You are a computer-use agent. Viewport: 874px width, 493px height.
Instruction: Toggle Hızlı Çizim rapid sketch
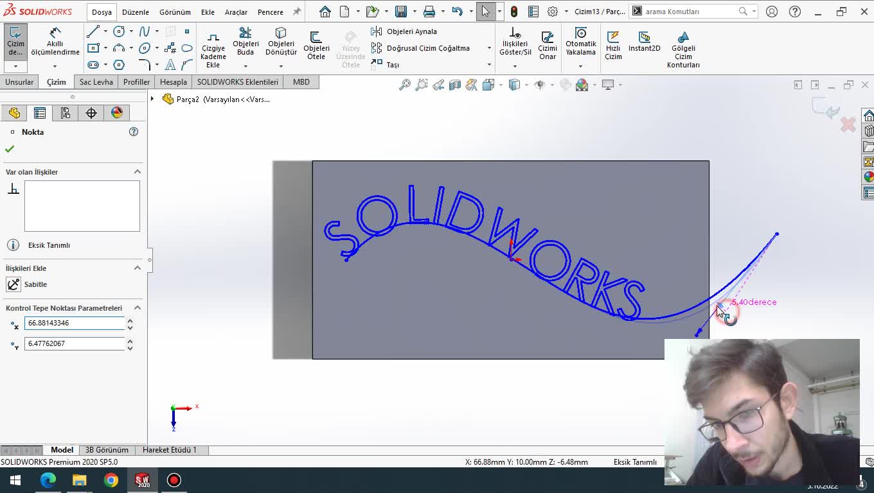[613, 45]
